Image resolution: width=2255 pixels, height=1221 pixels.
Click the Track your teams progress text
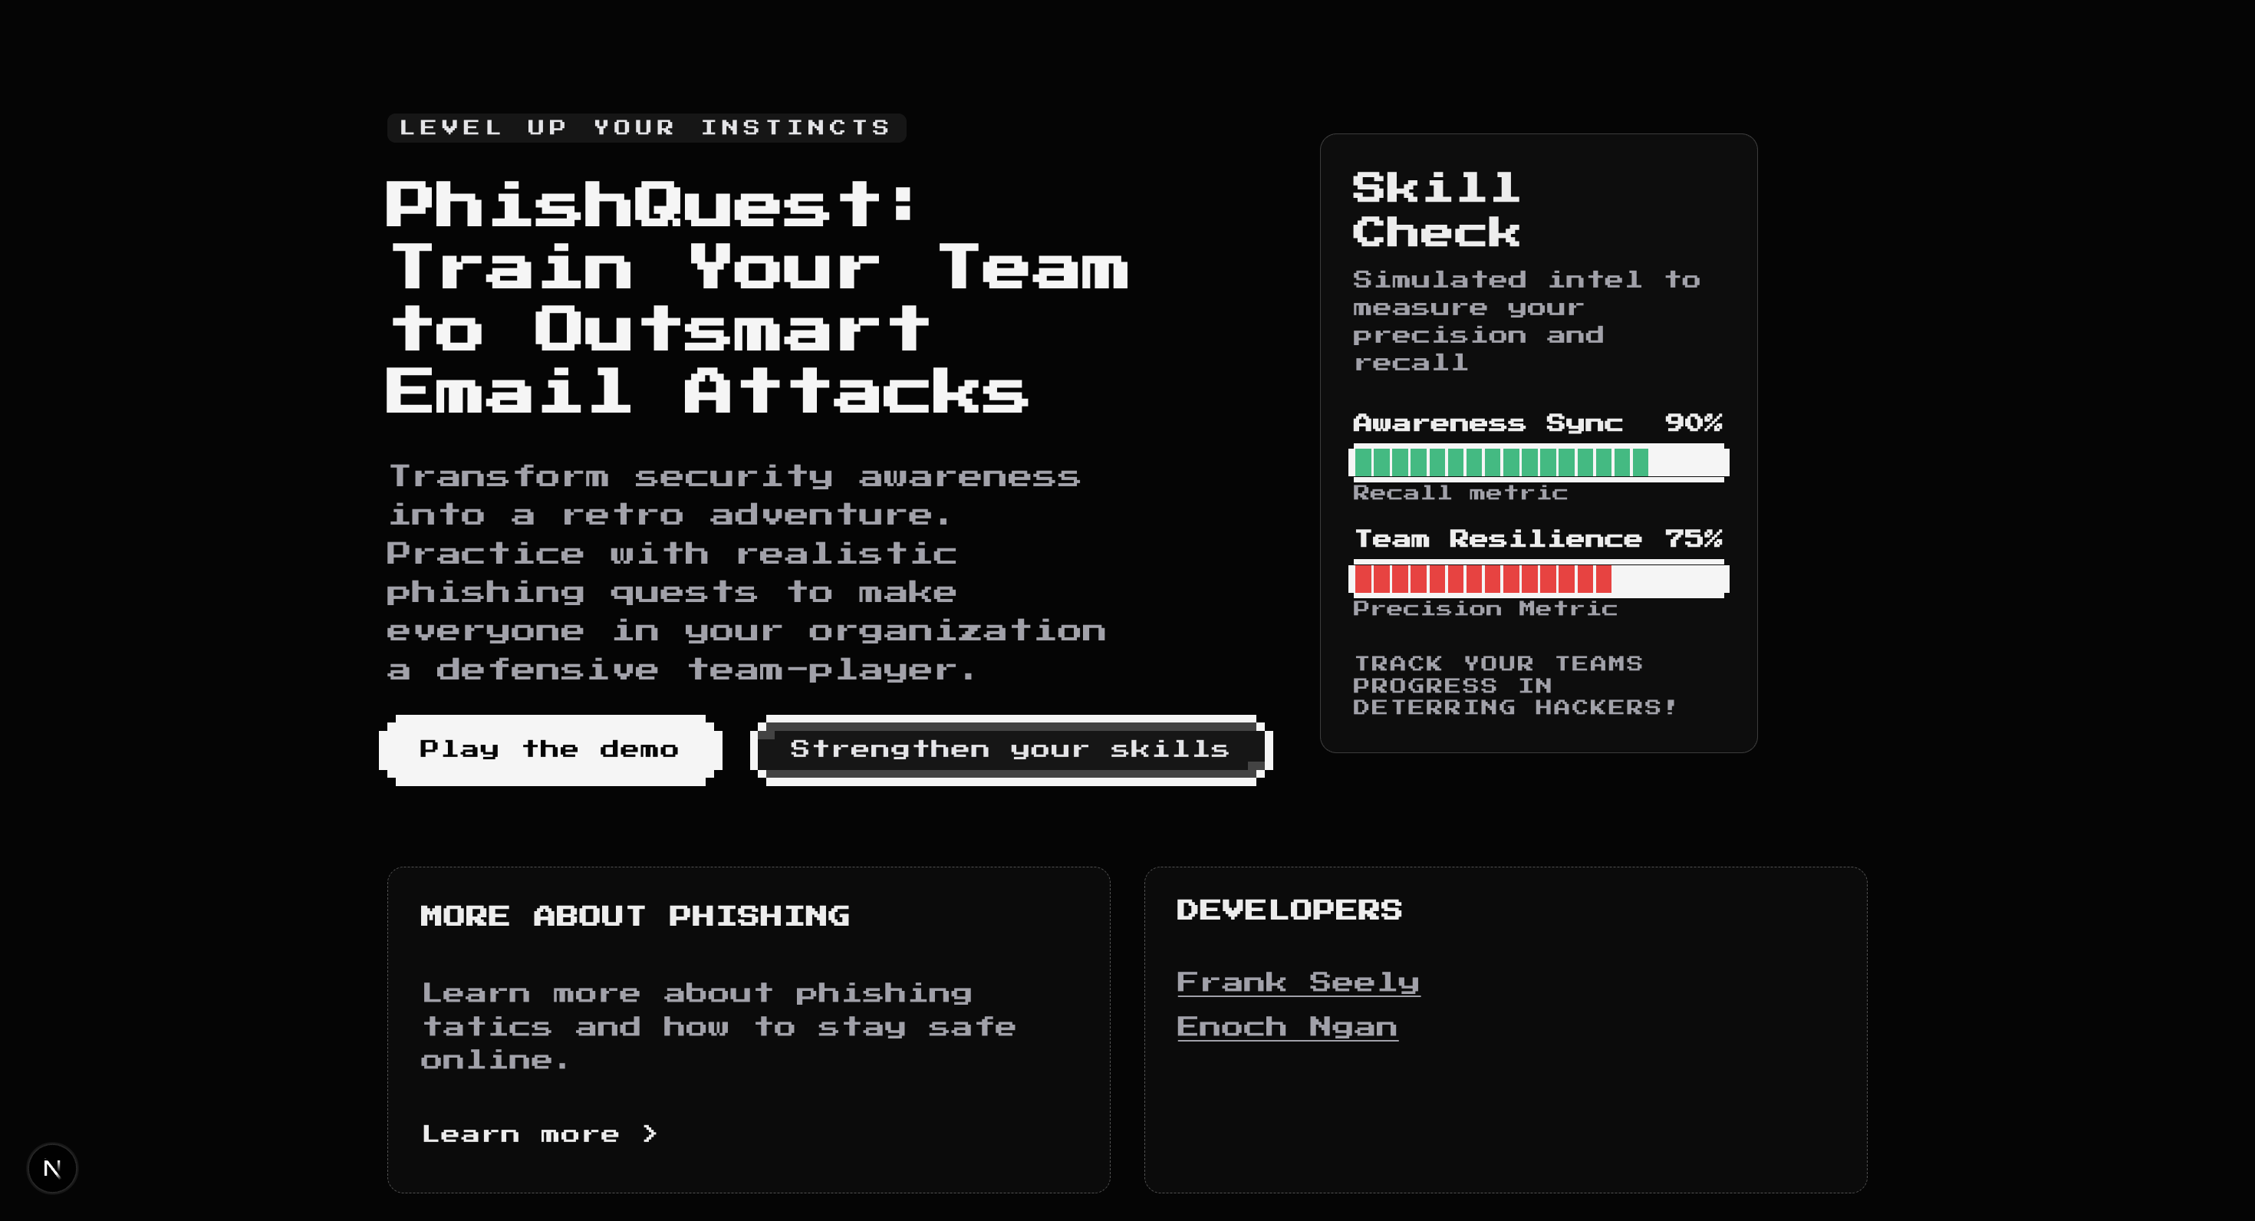point(1514,686)
